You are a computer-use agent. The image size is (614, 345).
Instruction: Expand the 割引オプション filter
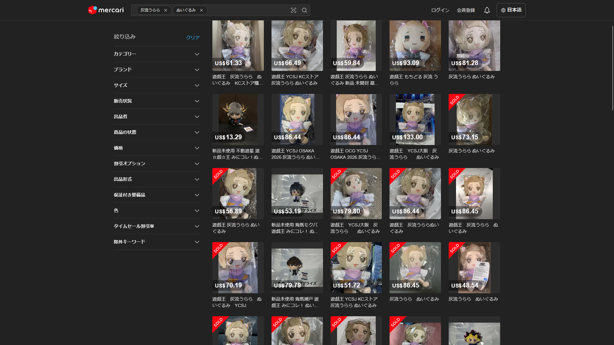tap(157, 164)
